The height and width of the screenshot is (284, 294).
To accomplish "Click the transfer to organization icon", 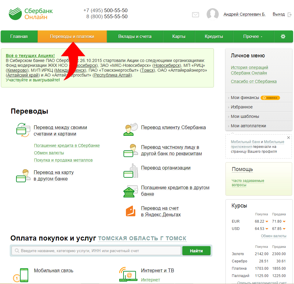I will [131, 171].
